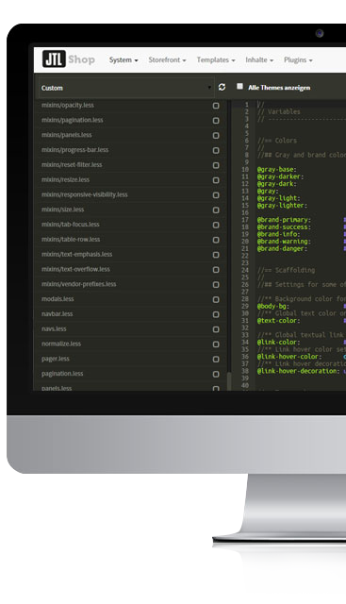Screen dimensions: 346x604
Task: Click editor line number 24
Action: (245, 271)
